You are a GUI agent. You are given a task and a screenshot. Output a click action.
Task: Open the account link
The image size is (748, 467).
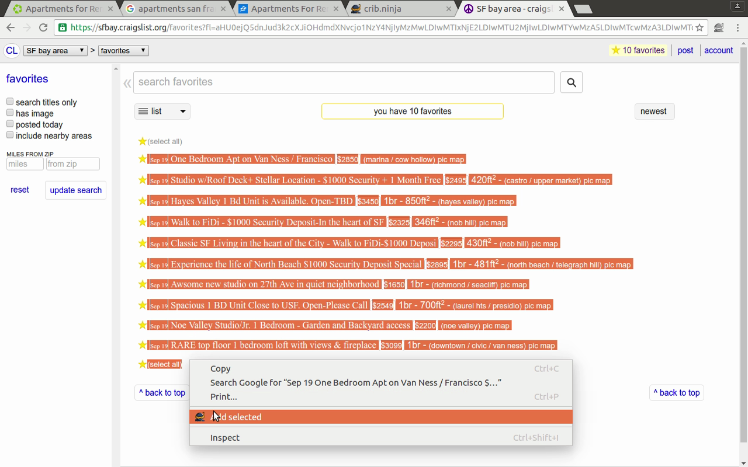click(718, 51)
